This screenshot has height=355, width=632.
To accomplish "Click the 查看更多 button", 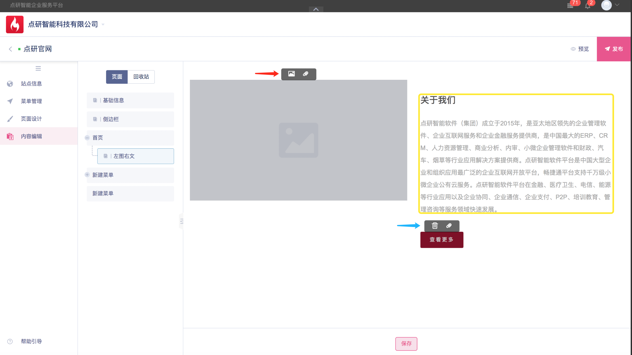I will click(442, 240).
